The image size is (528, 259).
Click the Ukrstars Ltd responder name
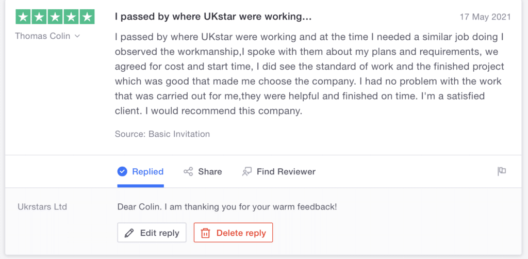tap(42, 207)
